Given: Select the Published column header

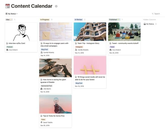Looking at the screenshot, I should pos(114,20).
